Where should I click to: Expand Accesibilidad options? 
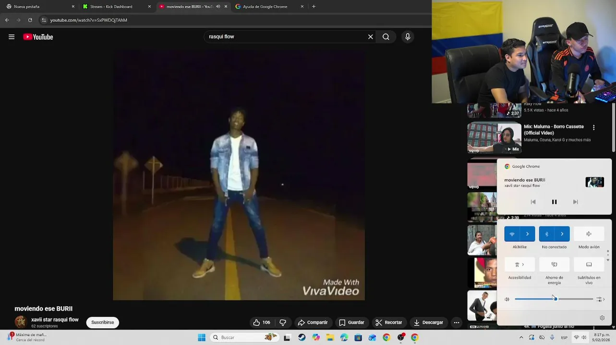(519, 264)
